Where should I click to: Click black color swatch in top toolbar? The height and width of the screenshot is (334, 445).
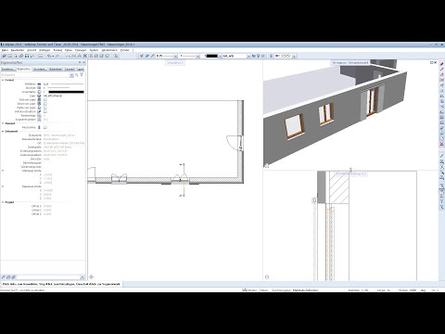coord(211,56)
